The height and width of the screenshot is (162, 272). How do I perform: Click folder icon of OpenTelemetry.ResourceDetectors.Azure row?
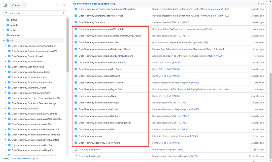click(76, 143)
